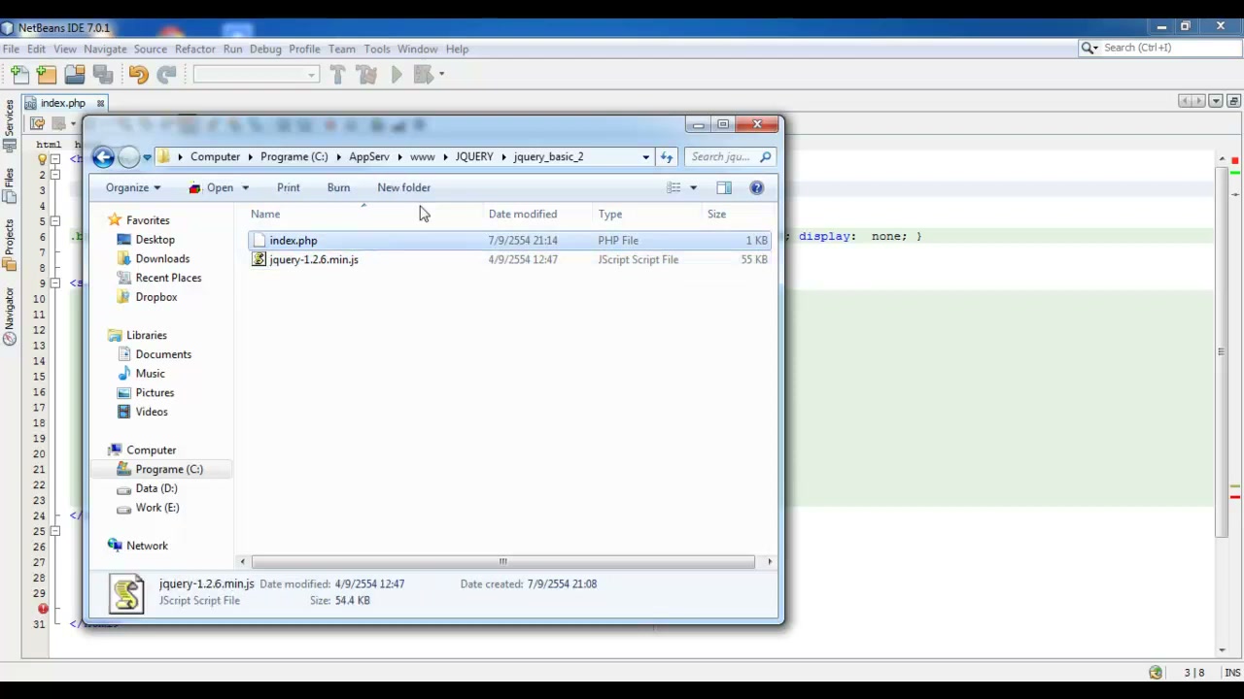This screenshot has width=1244, height=699.
Task: Open the Source menu
Action: pyautogui.click(x=151, y=49)
